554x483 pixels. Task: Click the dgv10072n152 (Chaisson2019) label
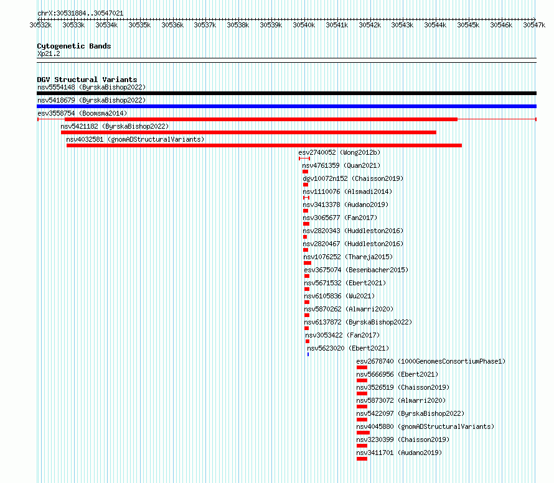point(353,178)
